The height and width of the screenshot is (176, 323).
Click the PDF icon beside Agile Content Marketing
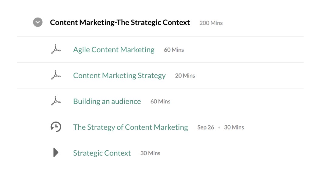tap(56, 50)
